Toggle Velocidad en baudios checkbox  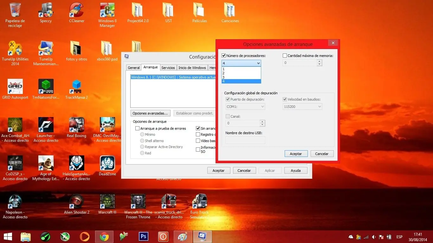(x=285, y=99)
